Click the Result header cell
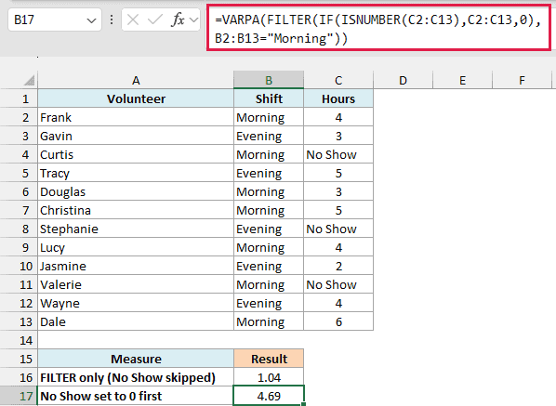 coord(269,359)
